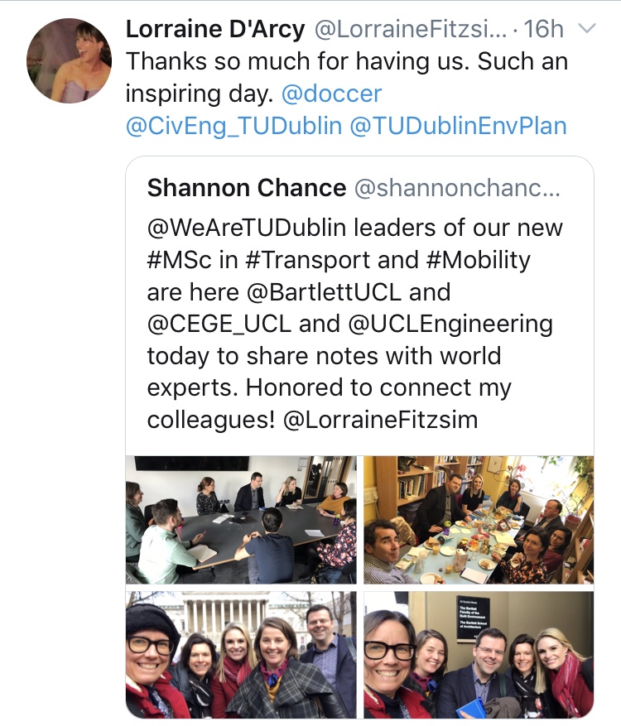Screen dimensions: 621x726
Task: Open Shannon Chance's name in quoted tweet
Action: click(x=246, y=188)
